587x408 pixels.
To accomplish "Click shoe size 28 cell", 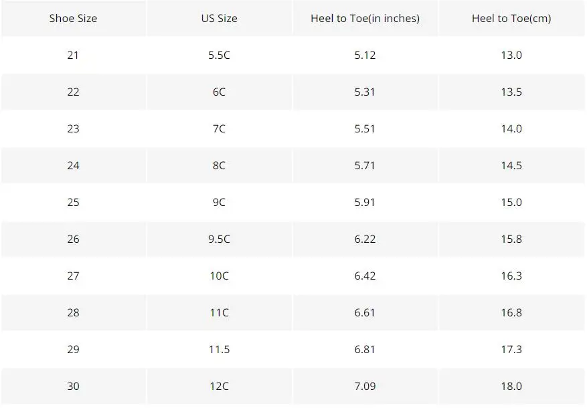I will pyautogui.click(x=73, y=312).
